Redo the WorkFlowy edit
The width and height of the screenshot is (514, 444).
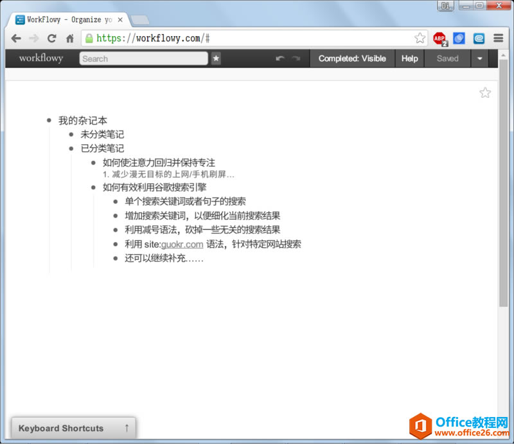coord(296,59)
